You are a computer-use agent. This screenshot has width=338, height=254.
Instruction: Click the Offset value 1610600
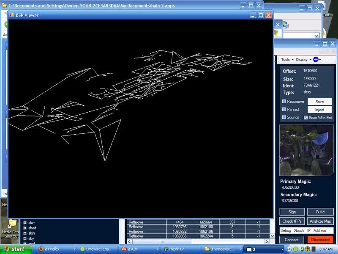pos(310,71)
